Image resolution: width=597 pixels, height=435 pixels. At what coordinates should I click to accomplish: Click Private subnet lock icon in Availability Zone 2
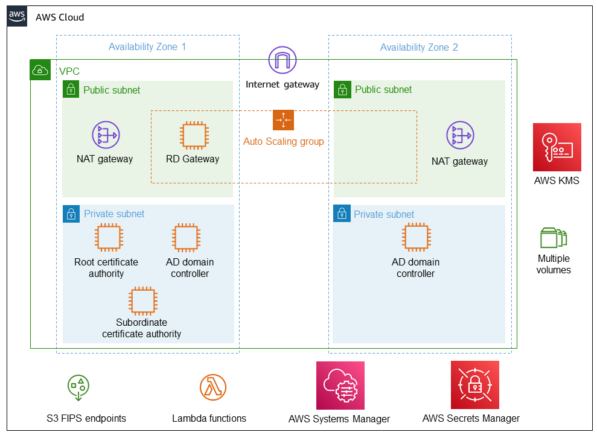pyautogui.click(x=342, y=213)
